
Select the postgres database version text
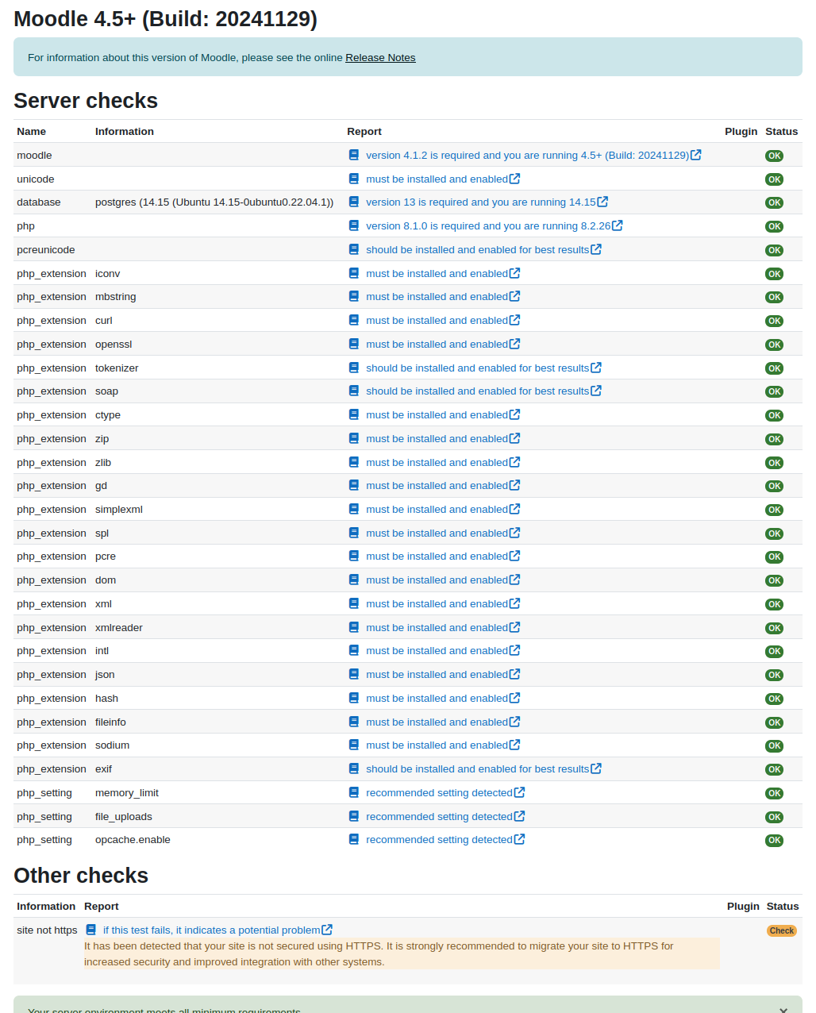(214, 202)
